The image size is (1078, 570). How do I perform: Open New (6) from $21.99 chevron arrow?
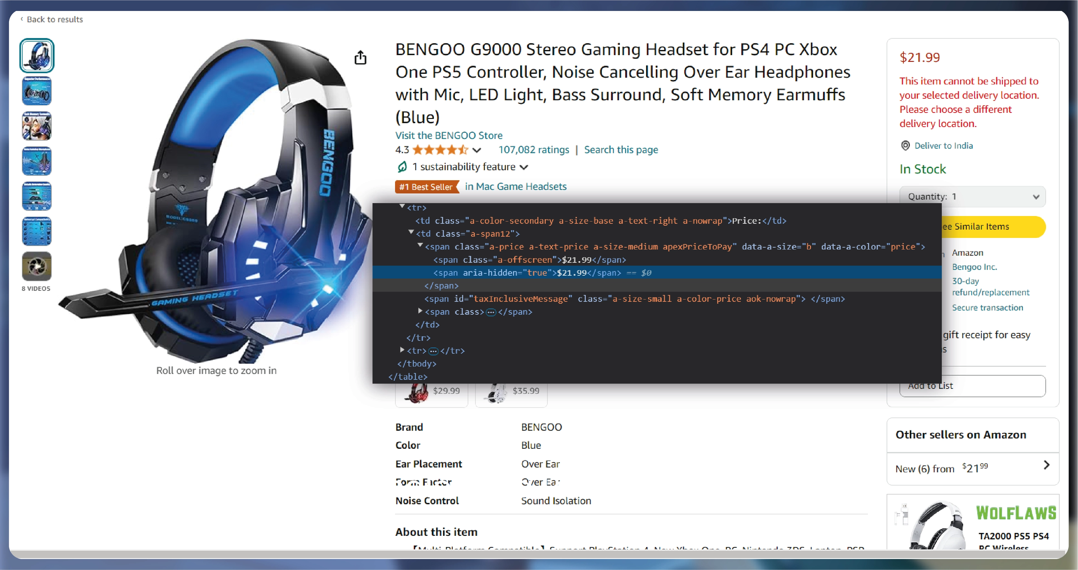pos(1047,465)
